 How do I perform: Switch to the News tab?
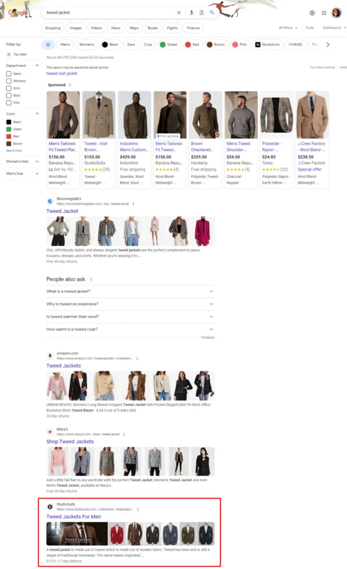click(115, 28)
